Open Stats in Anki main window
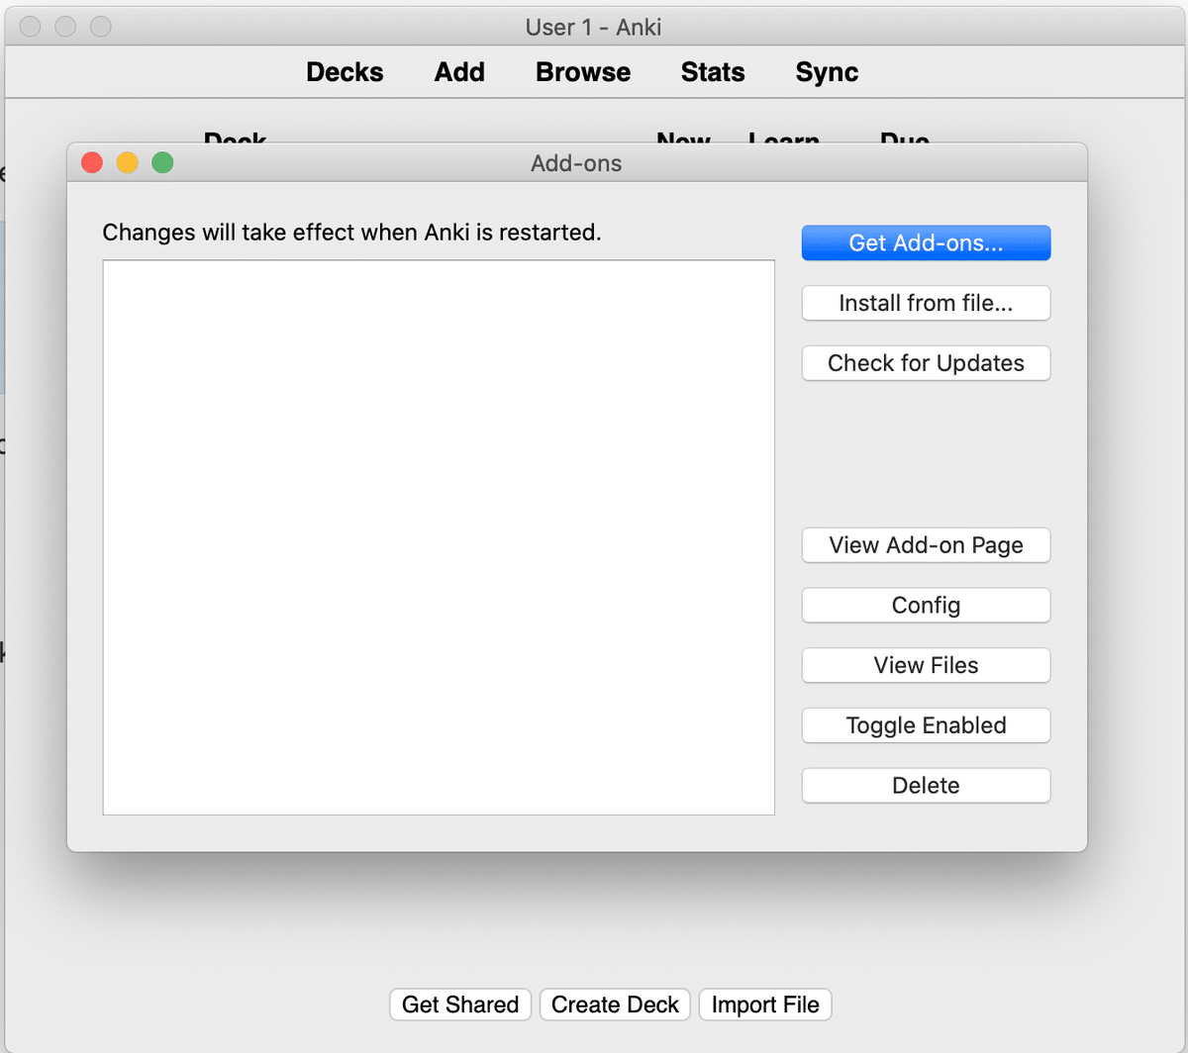This screenshot has height=1053, width=1188. click(713, 72)
